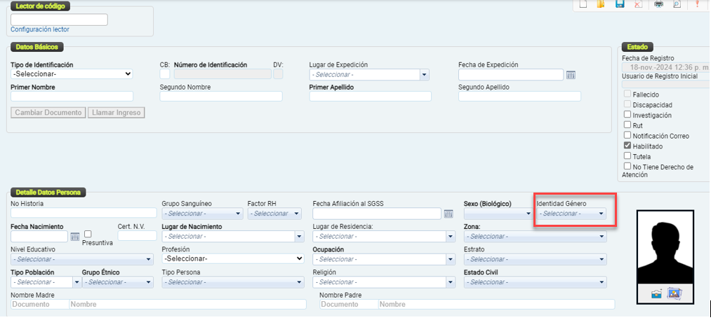Open the Nivel Educativo dropdown
This screenshot has height=320, width=711.
click(x=81, y=259)
